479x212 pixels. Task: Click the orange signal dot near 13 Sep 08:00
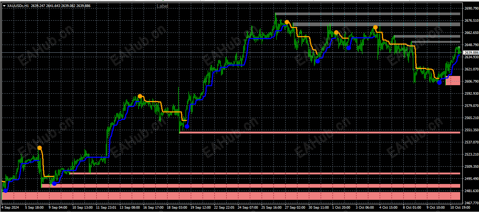(x=140, y=96)
